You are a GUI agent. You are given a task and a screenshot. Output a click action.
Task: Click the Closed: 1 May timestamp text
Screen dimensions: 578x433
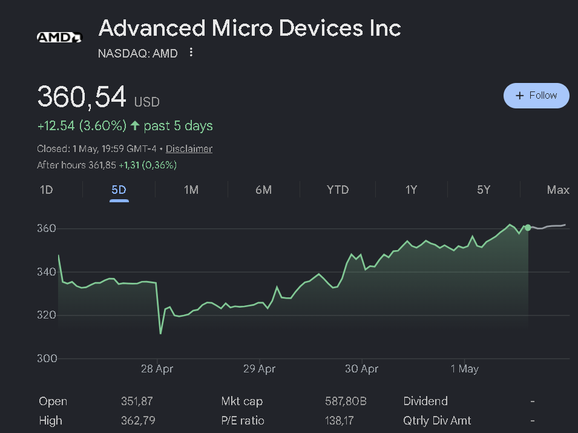(97, 148)
